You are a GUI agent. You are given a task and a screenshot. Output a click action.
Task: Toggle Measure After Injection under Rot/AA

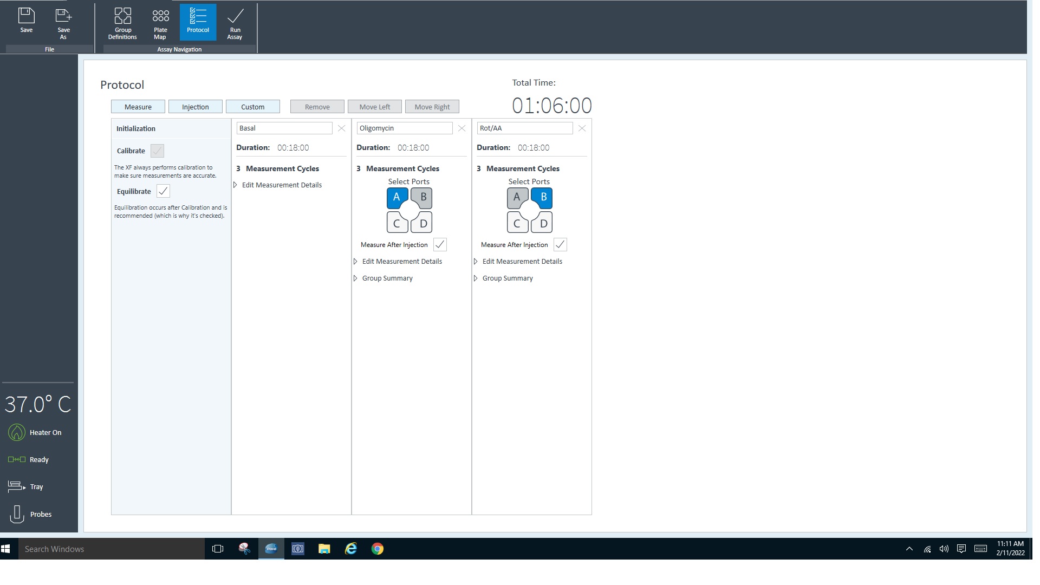(560, 245)
